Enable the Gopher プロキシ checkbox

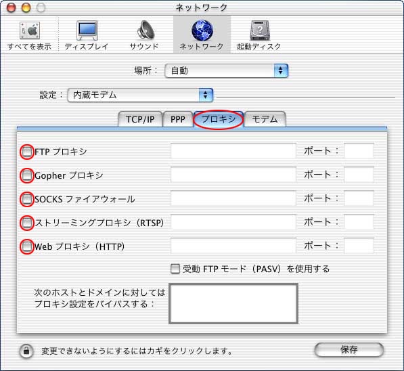click(x=27, y=175)
